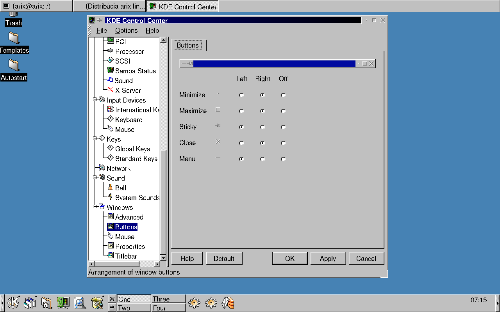This screenshot has height=312, width=500.
Task: Turn Maximize button Off
Action: point(283,111)
